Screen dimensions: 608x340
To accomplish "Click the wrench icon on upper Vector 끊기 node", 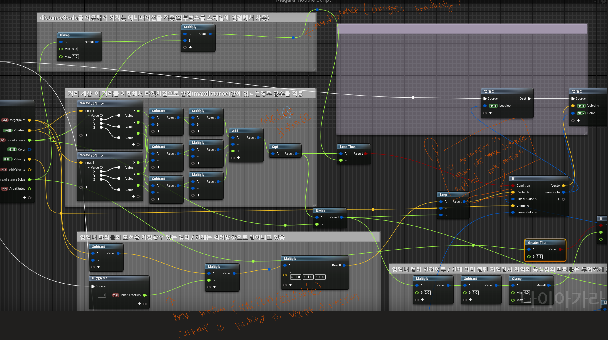I will pos(103,103).
